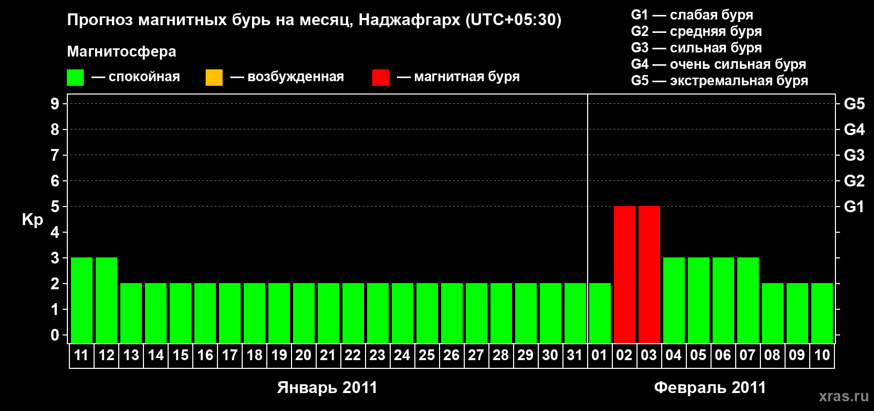Click the Kp value 5 label
The height and width of the screenshot is (411, 874).
coord(55,207)
